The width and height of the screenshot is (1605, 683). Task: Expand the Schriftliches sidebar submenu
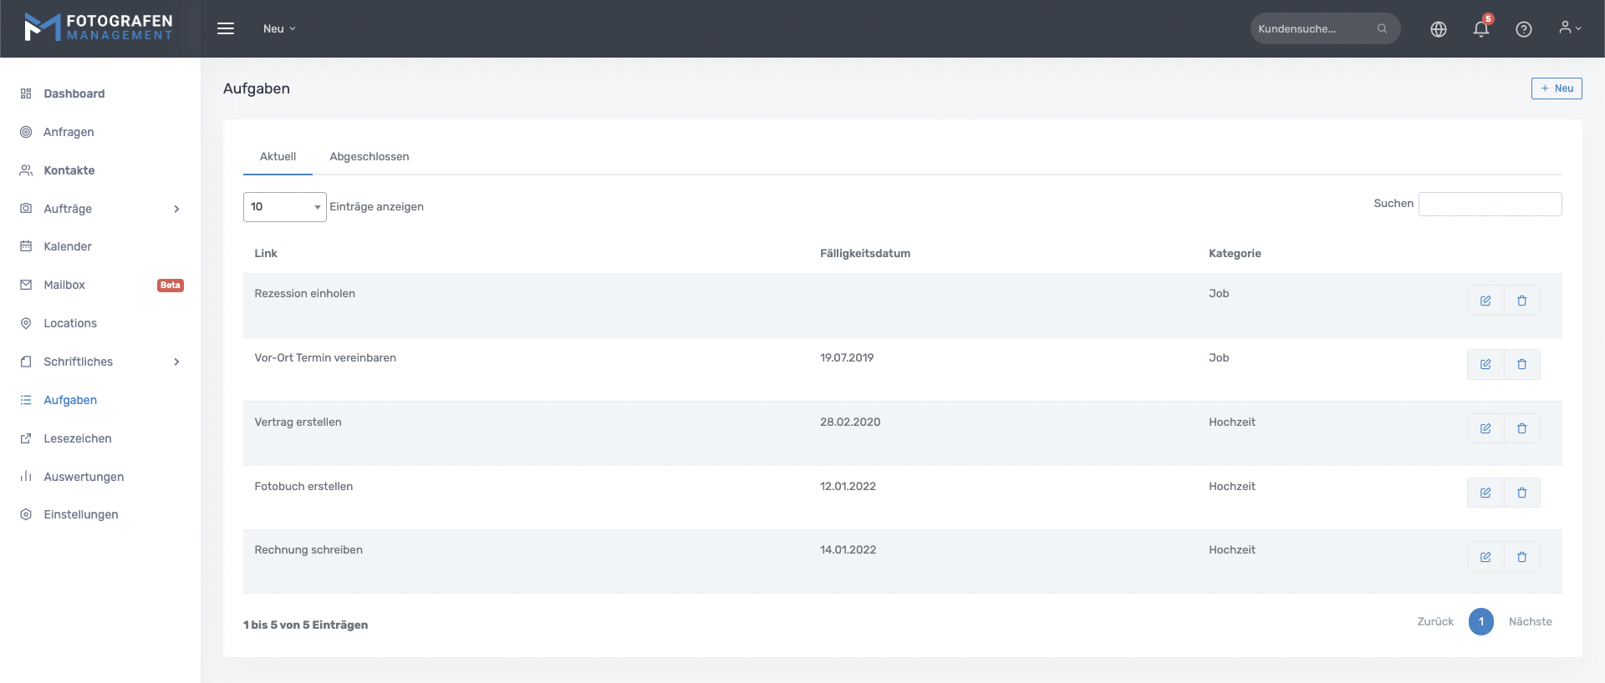pos(176,362)
